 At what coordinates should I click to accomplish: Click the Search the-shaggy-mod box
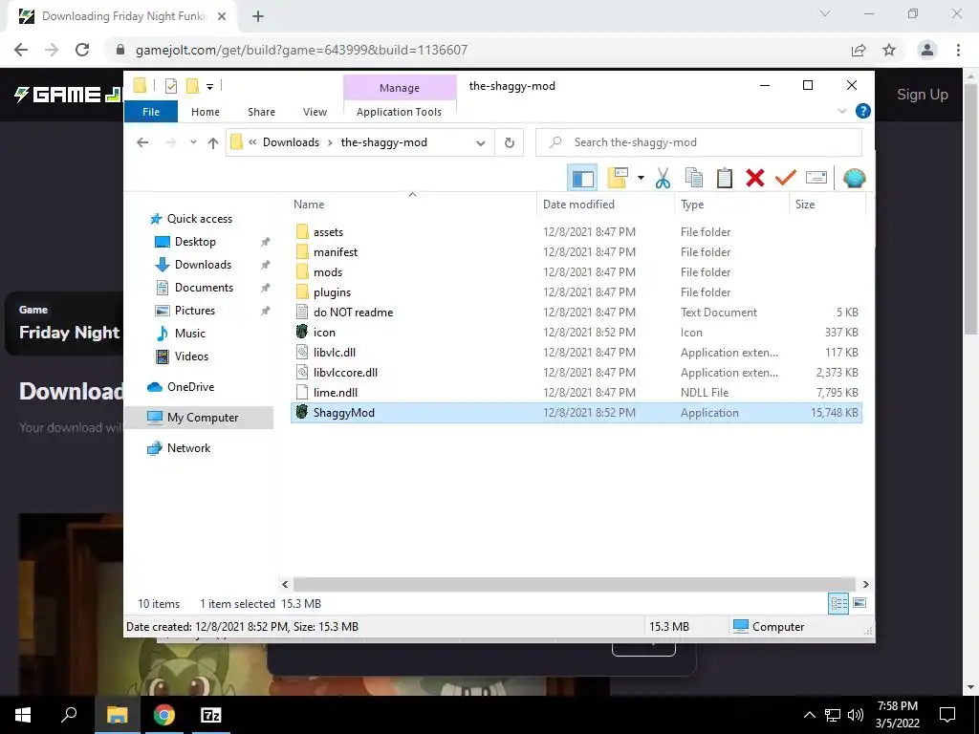699,142
